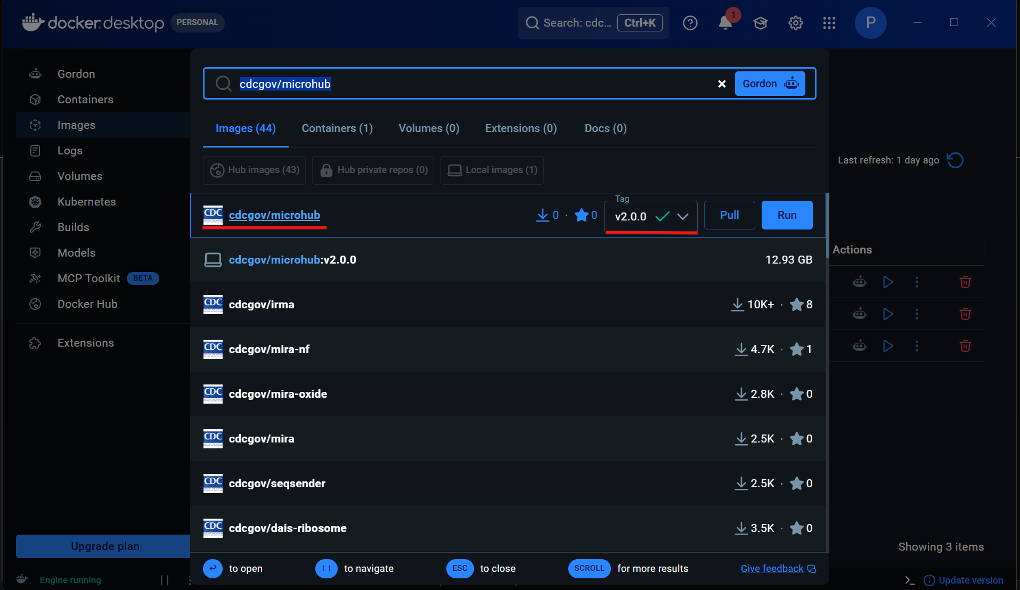
Task: Open more options for second image row
Action: [x=917, y=314]
